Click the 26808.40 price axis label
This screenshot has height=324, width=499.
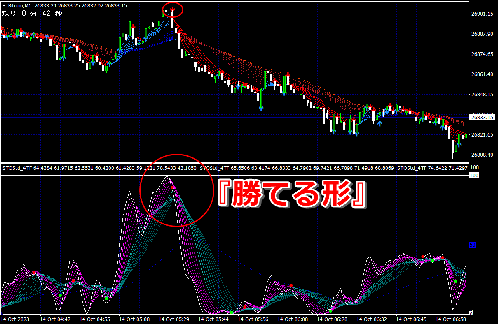point(482,155)
